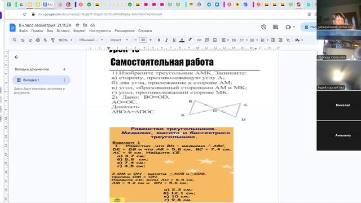Image resolution: width=361 pixels, height=203 pixels.
Task: Open the Вид menu
Action: [50, 30]
